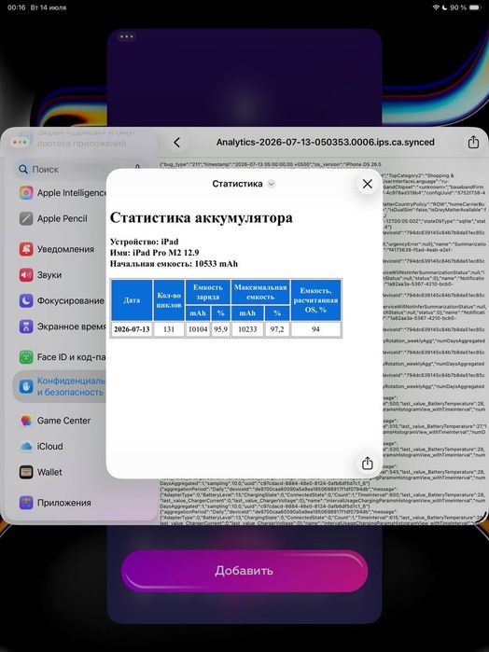Select the 10233 mAh cell
Image resolution: width=489 pixels, height=652 pixels.
(247, 329)
